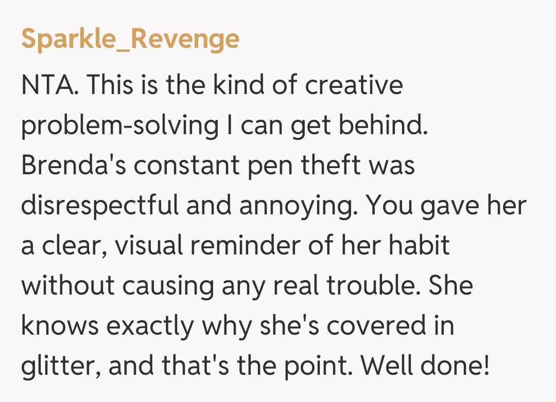Image resolution: width=556 pixels, height=402 pixels.
Task: Click the phrase "Well done!" at comment end
Action: pyautogui.click(x=424, y=366)
